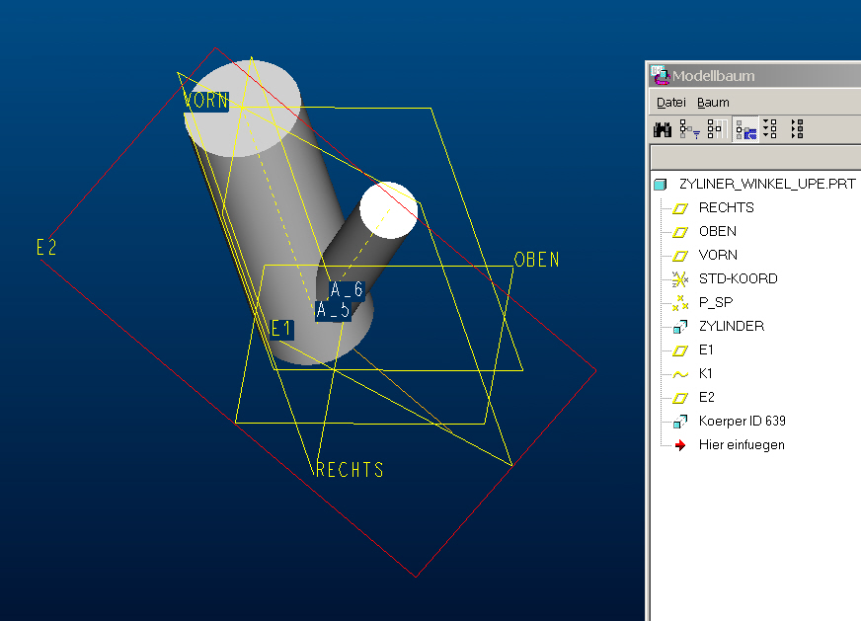The image size is (861, 621).
Task: Click the E2 plane label in viewport
Action: pyautogui.click(x=46, y=248)
